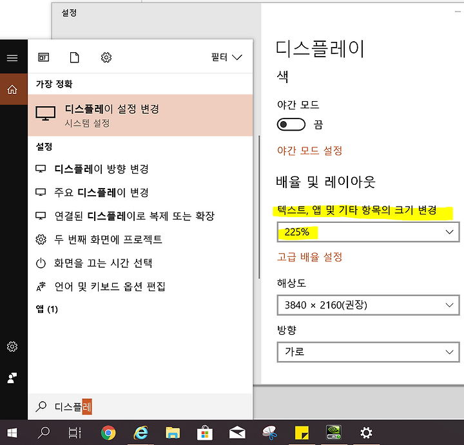This screenshot has width=464, height=445.
Task: Select 주요 디스플레이 변경 result
Action: coord(140,193)
